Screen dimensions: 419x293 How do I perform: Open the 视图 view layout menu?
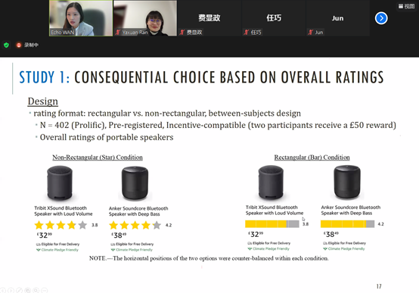pos(406,6)
